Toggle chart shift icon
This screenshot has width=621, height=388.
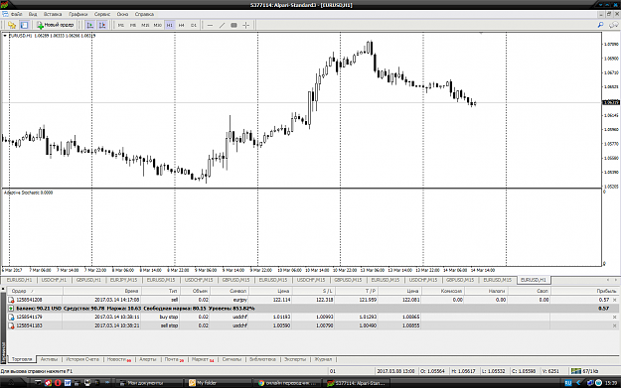click(x=102, y=25)
